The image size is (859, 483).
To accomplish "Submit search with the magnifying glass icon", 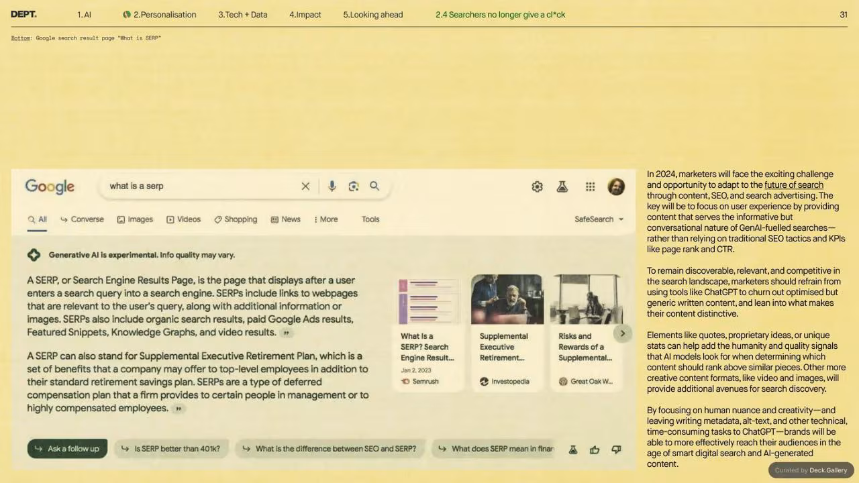I will click(374, 186).
